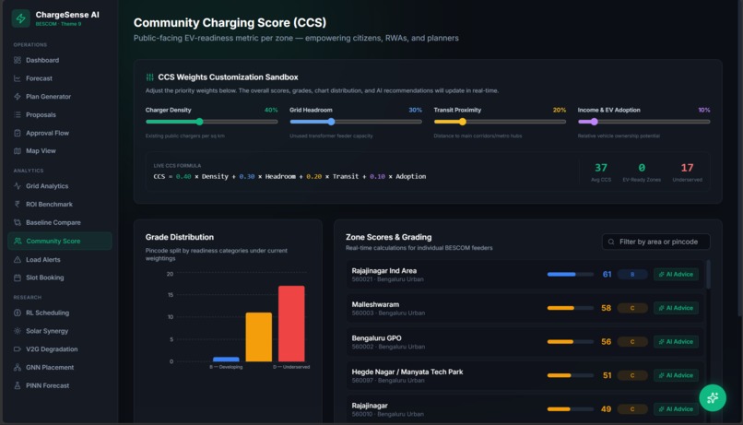Select the active Community Score item
This screenshot has height=425, width=743.
(60, 241)
